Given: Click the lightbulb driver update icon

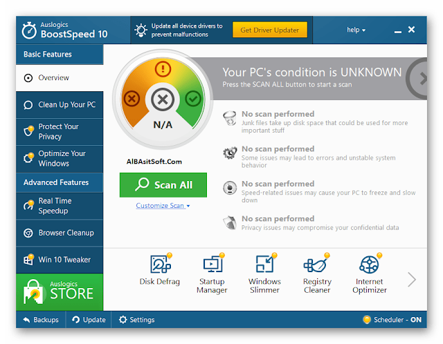Looking at the screenshot, I should (141, 30).
